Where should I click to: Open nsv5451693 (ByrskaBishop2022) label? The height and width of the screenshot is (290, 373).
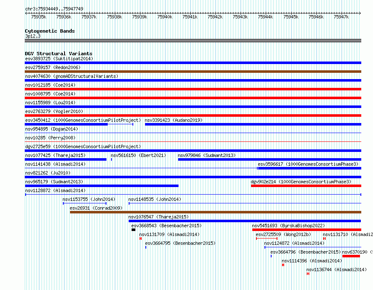coord(289,226)
